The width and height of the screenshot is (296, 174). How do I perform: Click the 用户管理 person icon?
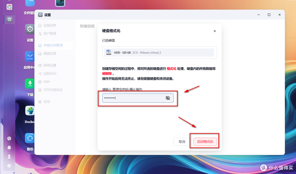40,34
